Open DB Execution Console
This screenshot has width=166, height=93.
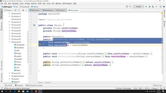[x=34, y=85]
